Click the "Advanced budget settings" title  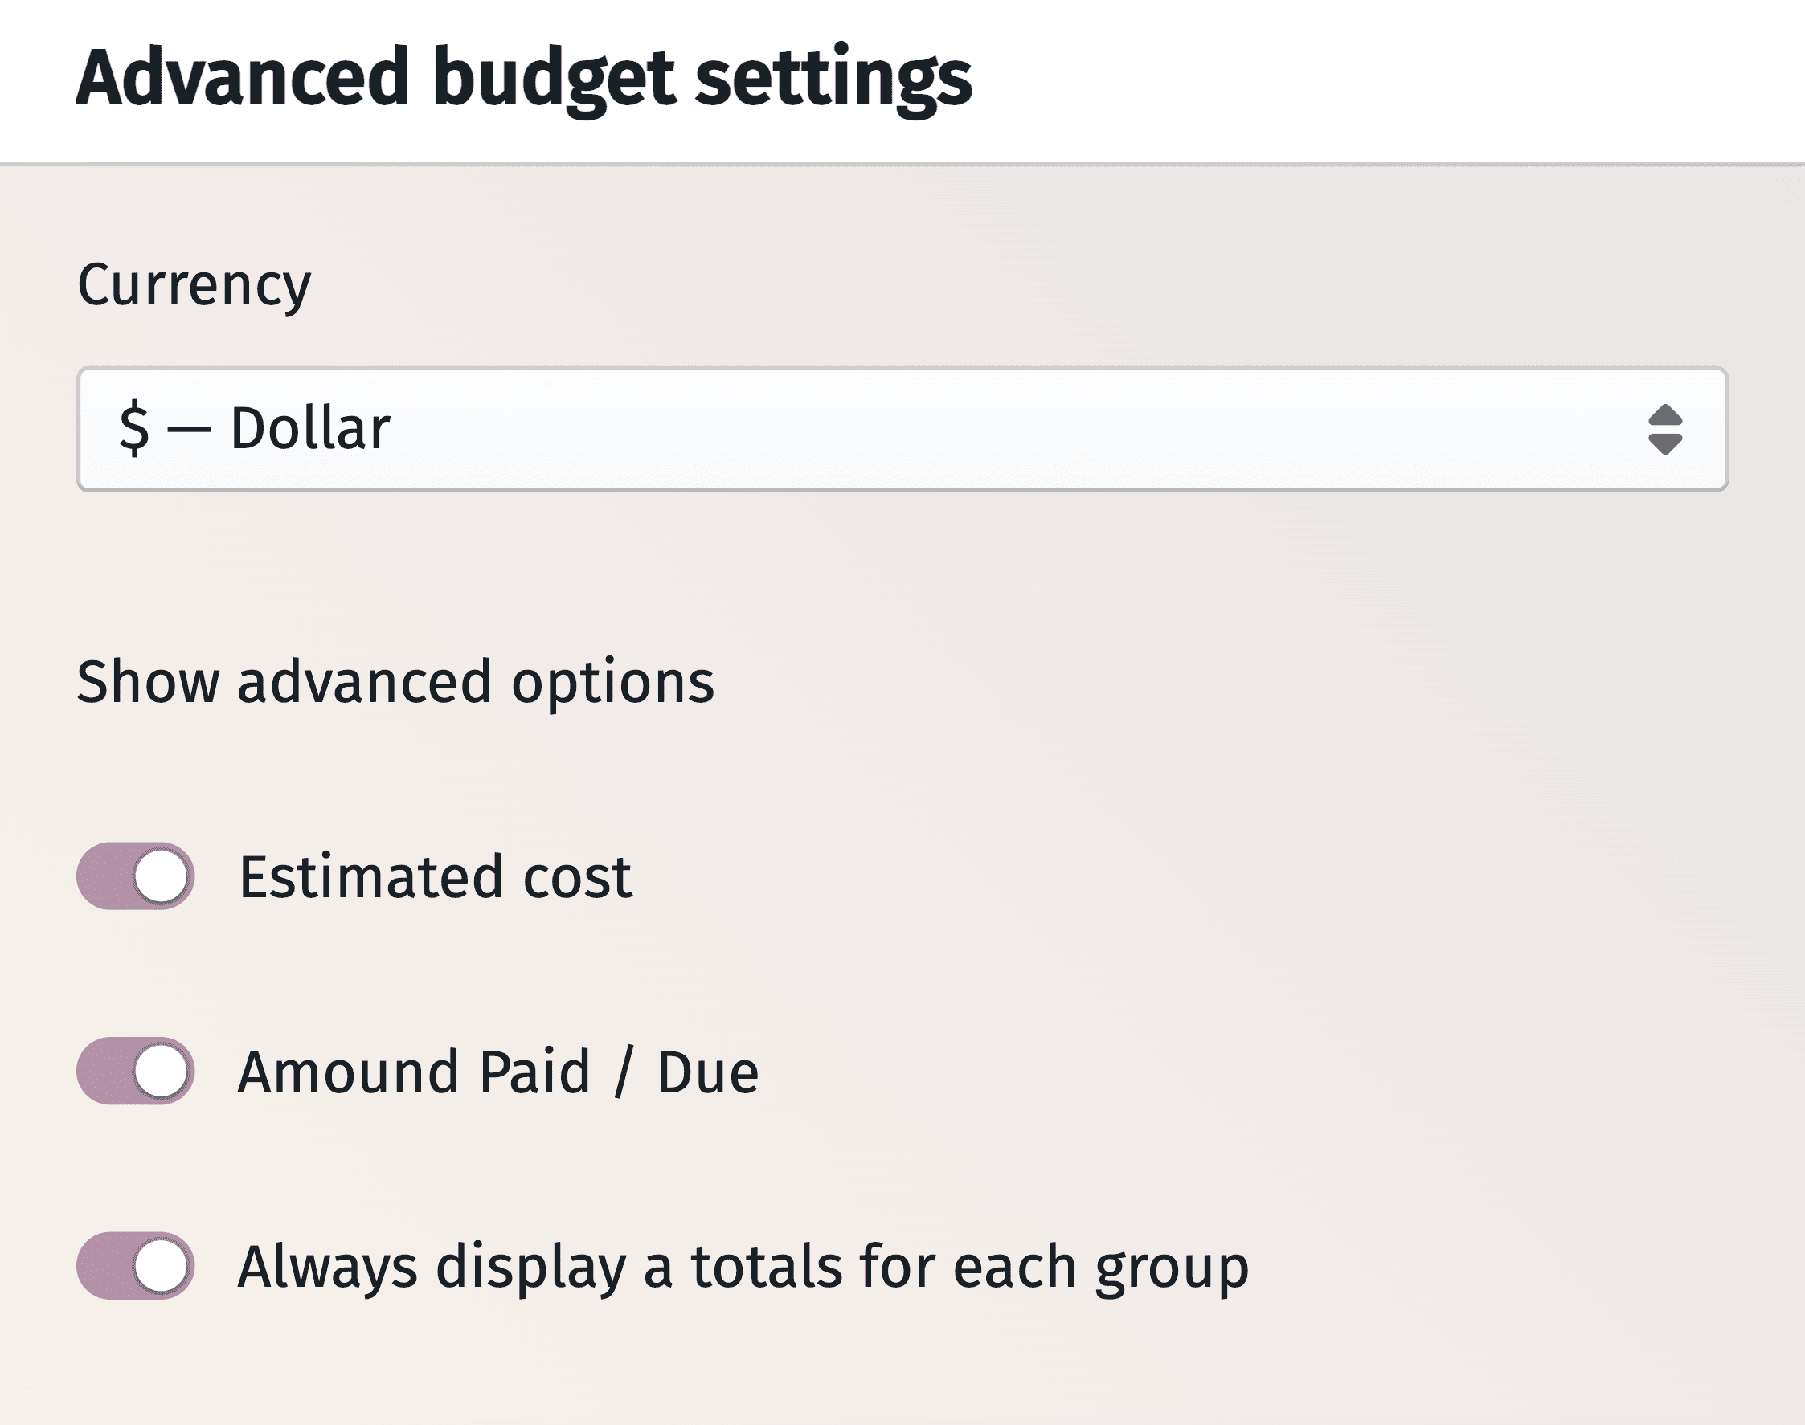pos(524,78)
